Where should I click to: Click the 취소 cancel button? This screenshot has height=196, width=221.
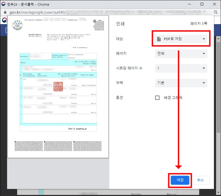(201, 180)
